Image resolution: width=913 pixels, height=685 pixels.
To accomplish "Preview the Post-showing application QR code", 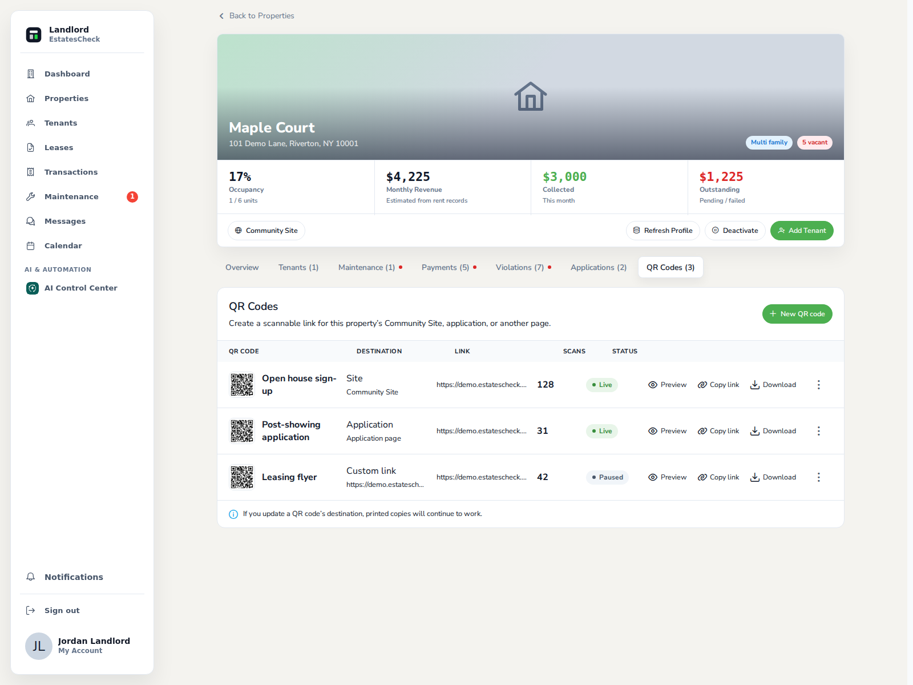I will (x=667, y=431).
